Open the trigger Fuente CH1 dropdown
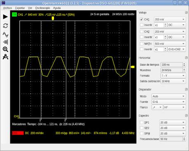The image size is (189, 151). pos(169,102)
